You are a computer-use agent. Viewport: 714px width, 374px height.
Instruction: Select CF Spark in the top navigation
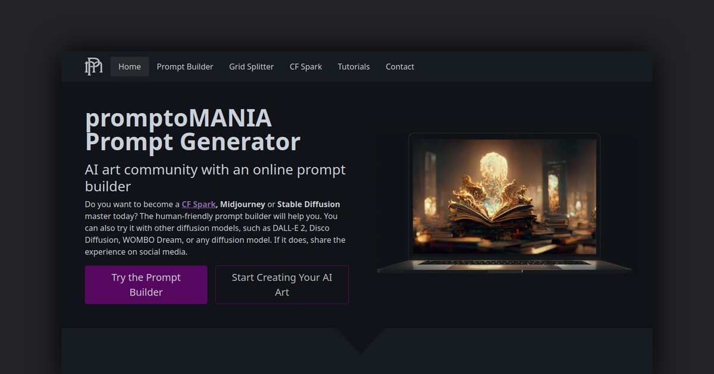click(x=306, y=67)
